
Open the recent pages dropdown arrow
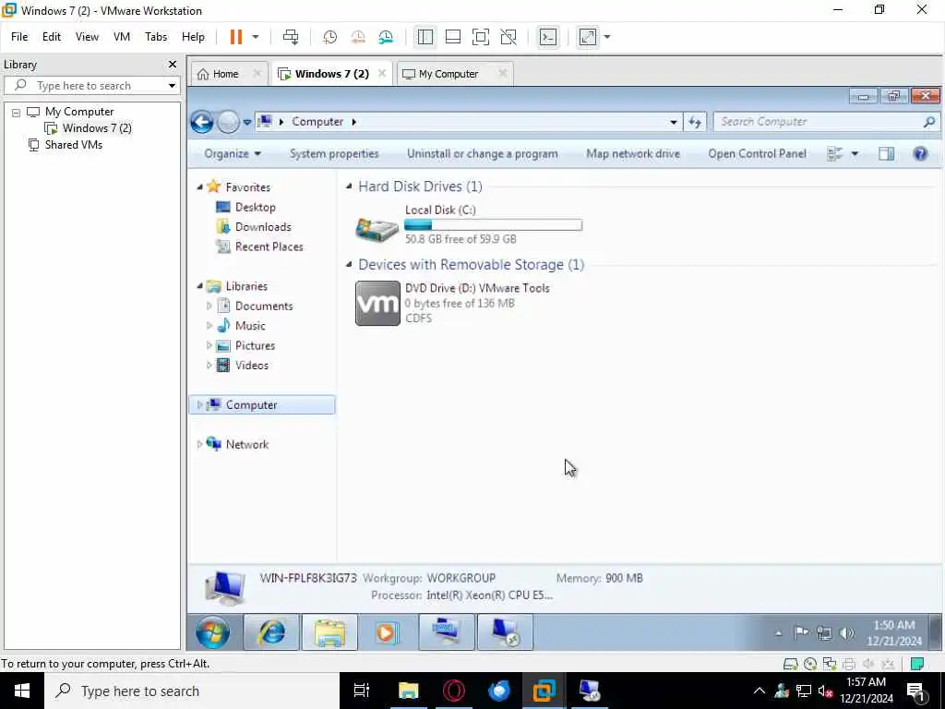pyautogui.click(x=247, y=123)
